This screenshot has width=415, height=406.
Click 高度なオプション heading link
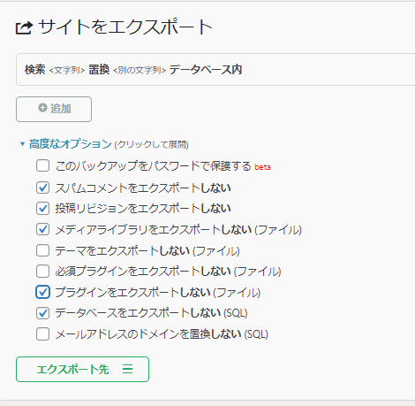[70, 144]
